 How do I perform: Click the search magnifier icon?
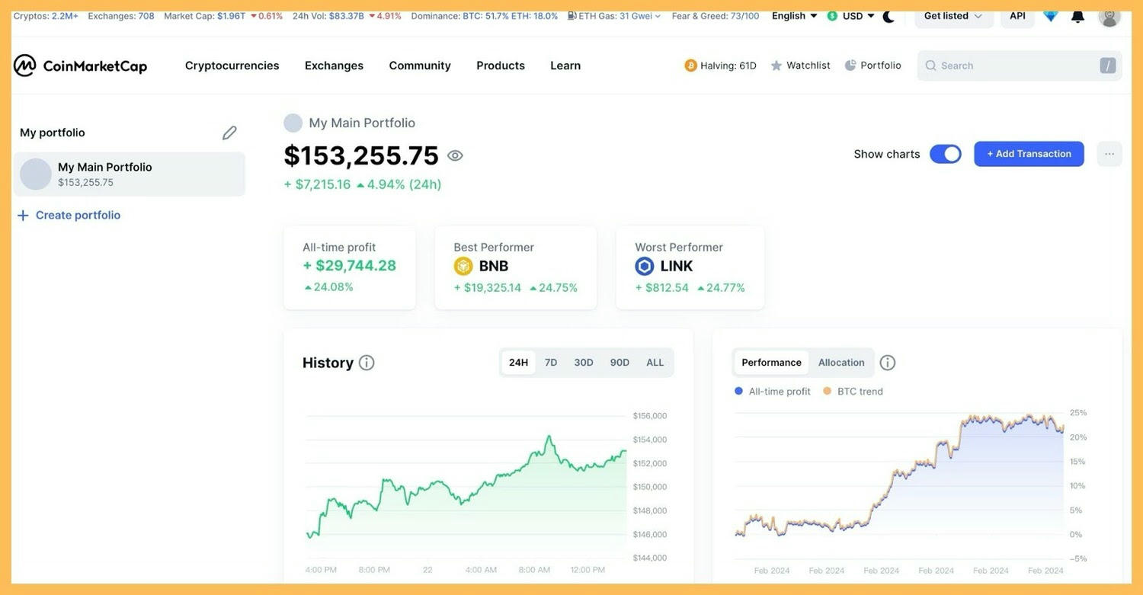[x=930, y=66]
